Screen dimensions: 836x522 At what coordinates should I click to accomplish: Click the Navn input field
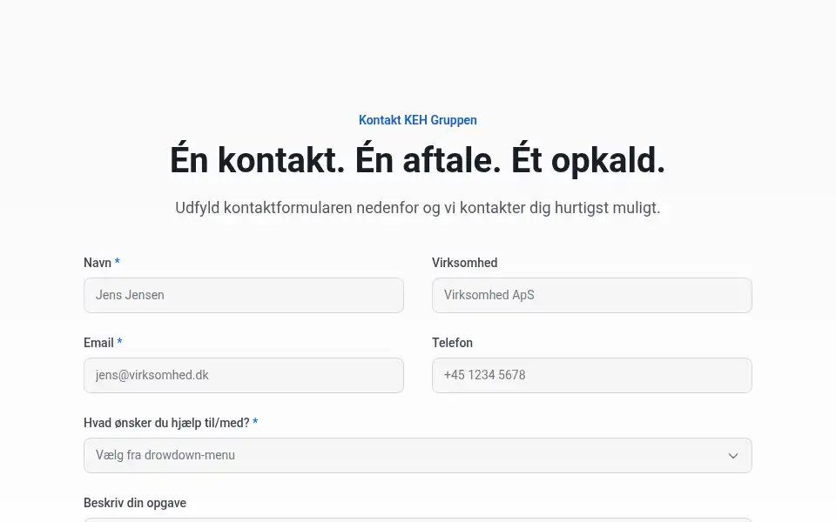coord(244,295)
